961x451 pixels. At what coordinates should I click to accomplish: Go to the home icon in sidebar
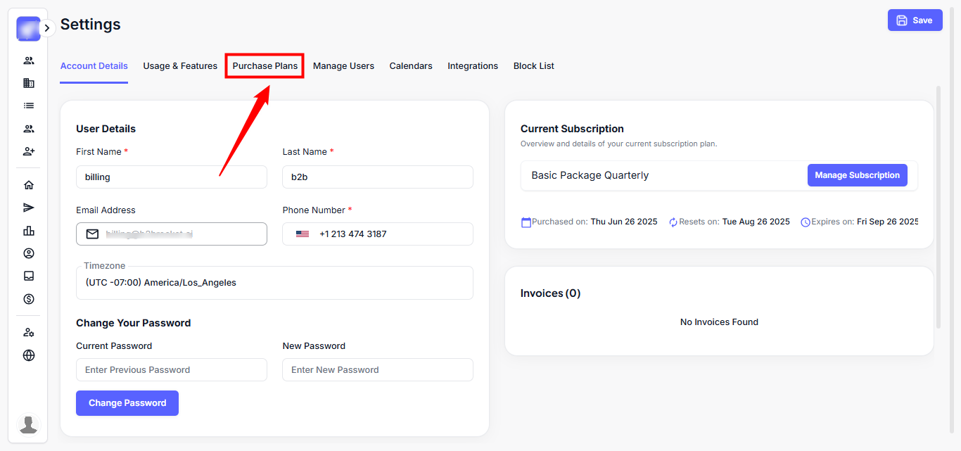point(29,185)
